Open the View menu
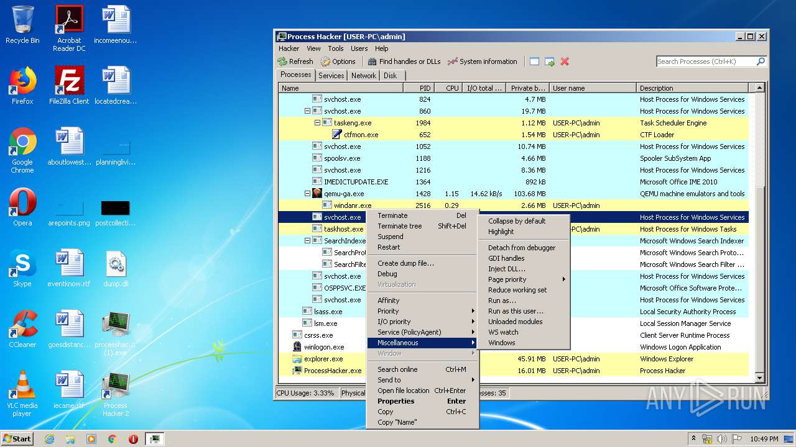Image resolution: width=796 pixels, height=447 pixels. (313, 48)
